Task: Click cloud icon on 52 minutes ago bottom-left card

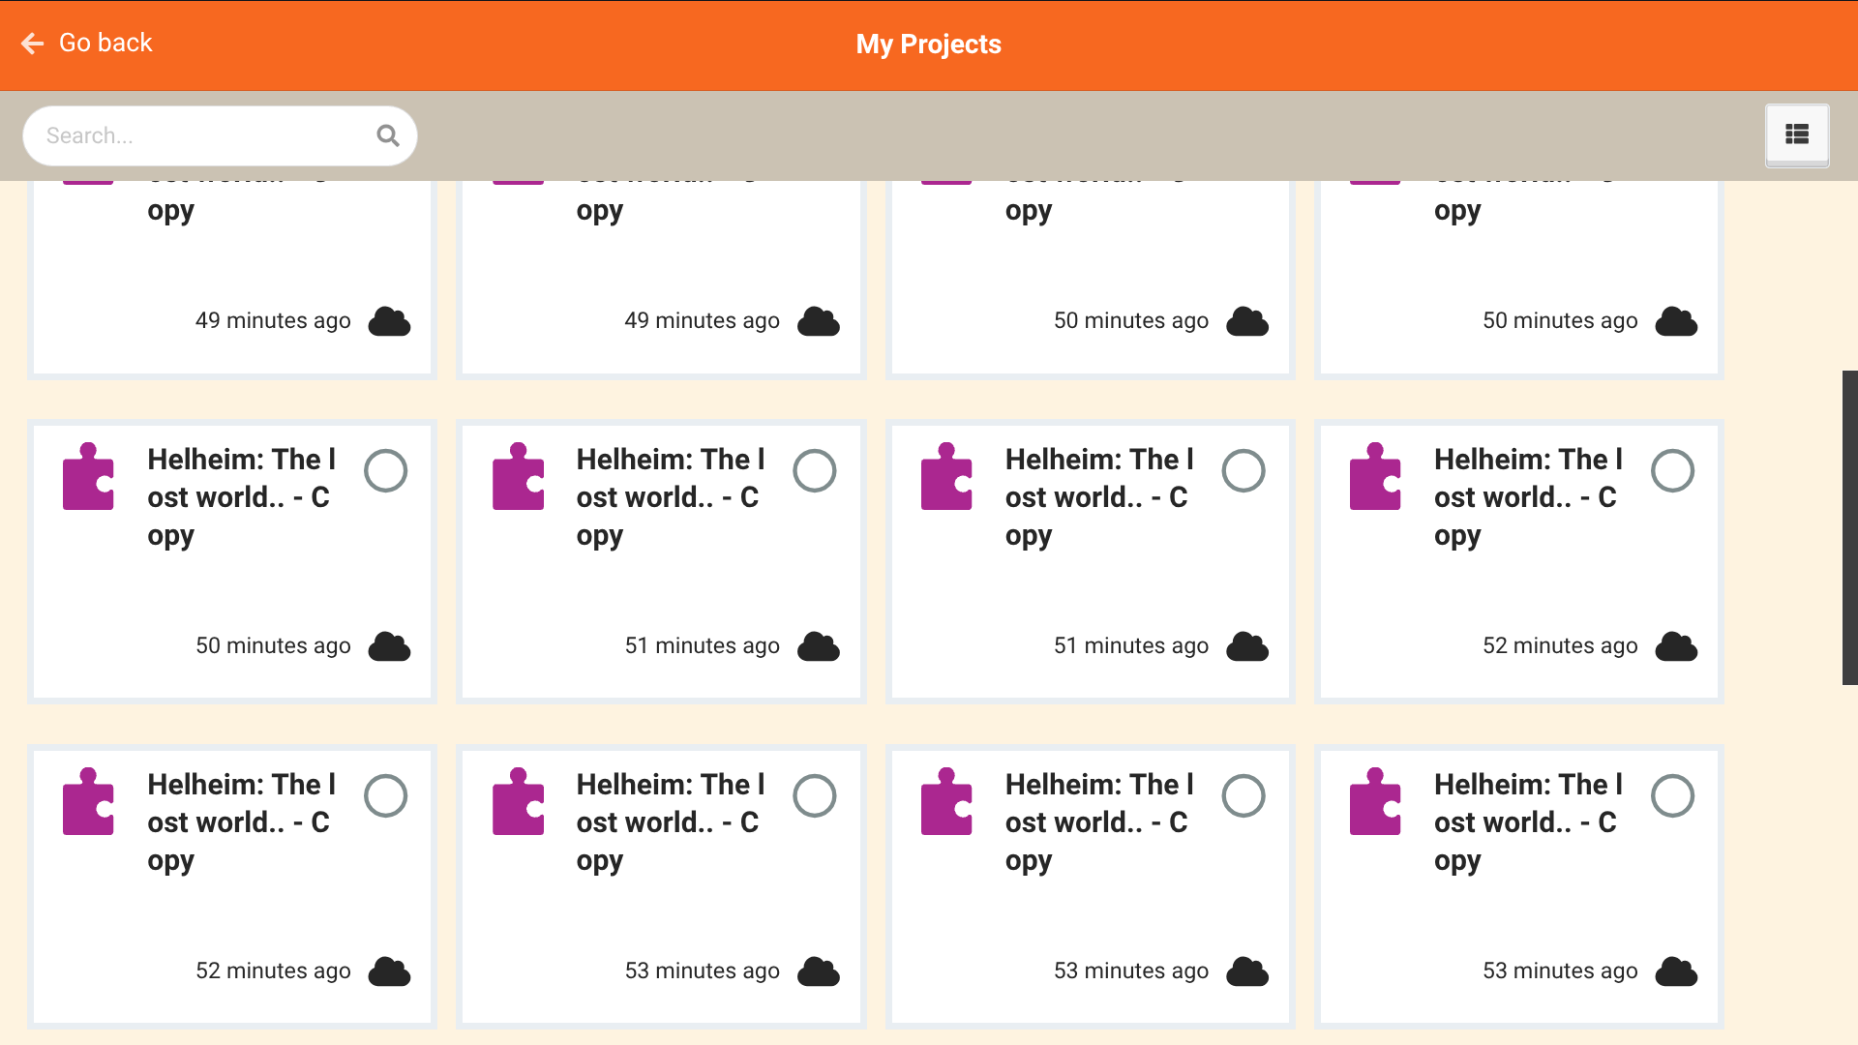Action: click(389, 971)
